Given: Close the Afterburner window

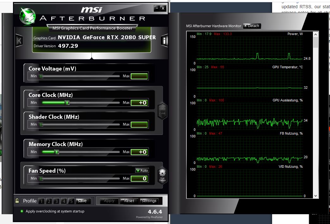Looking at the screenshot, I should [163, 8].
